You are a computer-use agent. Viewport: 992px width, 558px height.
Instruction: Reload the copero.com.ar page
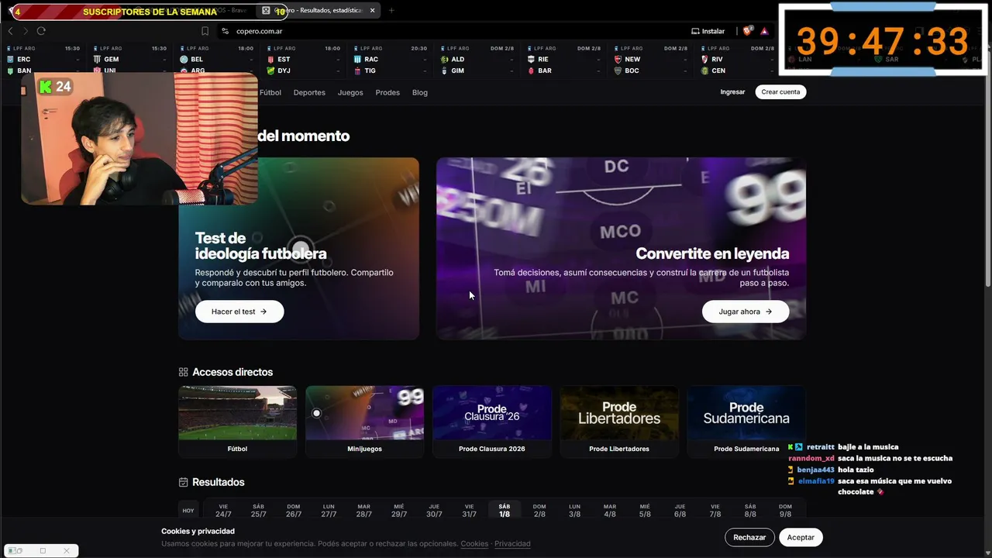41,31
